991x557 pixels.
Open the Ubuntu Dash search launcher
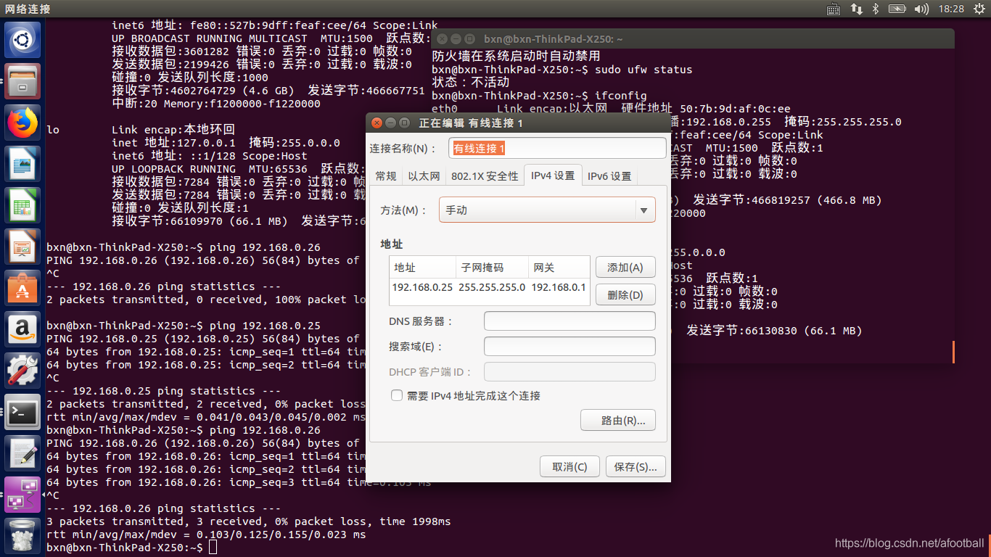(22, 40)
